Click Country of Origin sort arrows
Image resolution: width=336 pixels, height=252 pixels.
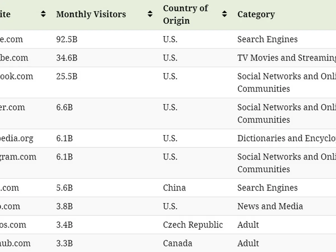coord(224,14)
